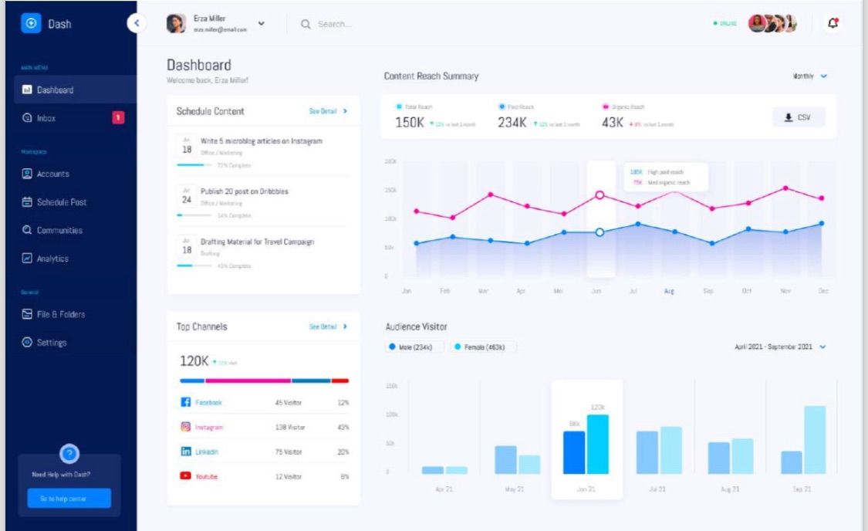Click the Dash logo icon
The height and width of the screenshot is (531, 868).
coord(31,23)
